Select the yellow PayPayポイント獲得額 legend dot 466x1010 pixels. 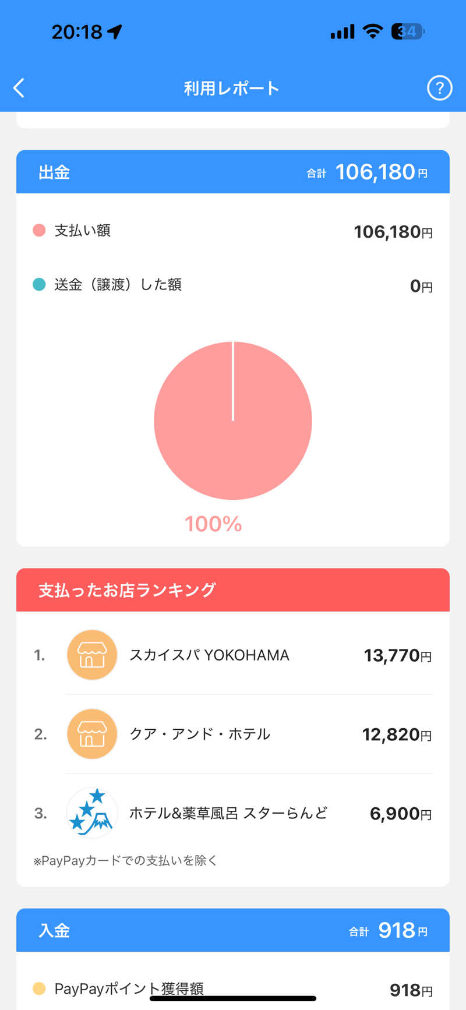pyautogui.click(x=39, y=988)
